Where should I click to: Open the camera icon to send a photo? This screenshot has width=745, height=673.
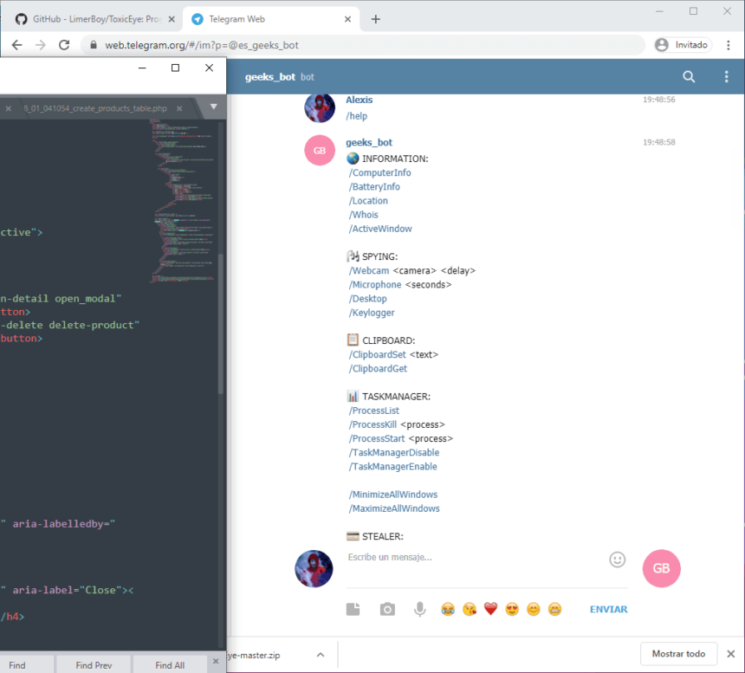point(386,609)
